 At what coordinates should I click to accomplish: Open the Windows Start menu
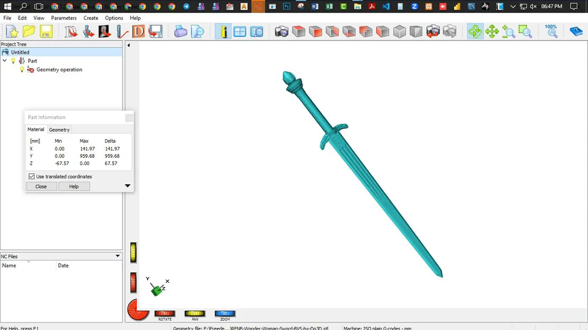point(8,7)
